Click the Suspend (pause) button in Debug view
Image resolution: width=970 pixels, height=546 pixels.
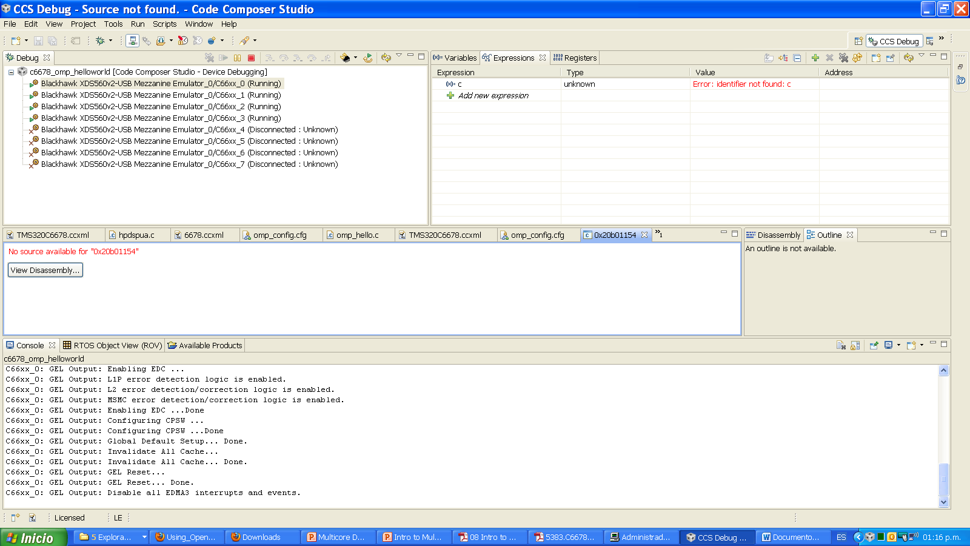pos(237,58)
